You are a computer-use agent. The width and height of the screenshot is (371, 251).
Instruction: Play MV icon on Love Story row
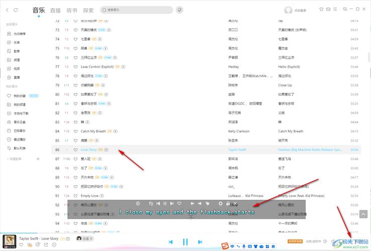point(106,150)
